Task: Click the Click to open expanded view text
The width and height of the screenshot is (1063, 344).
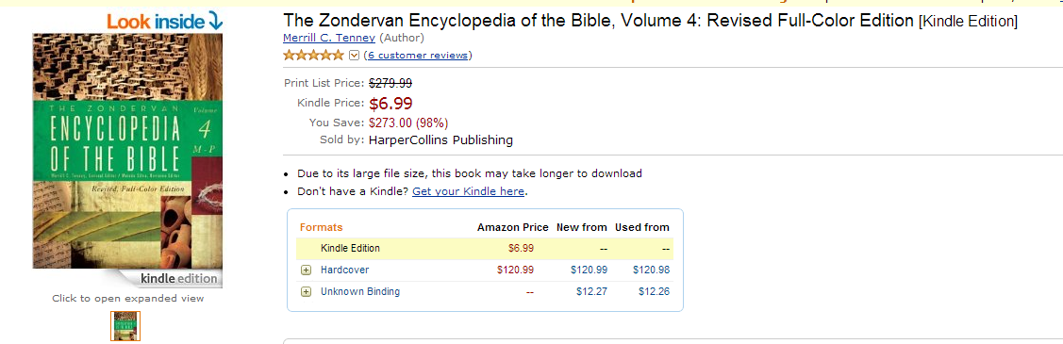Action: click(x=128, y=299)
